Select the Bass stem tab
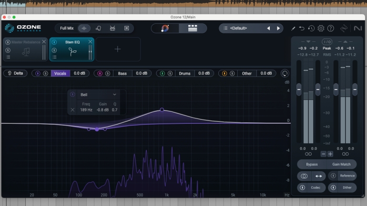The width and height of the screenshot is (367, 206). [122, 73]
